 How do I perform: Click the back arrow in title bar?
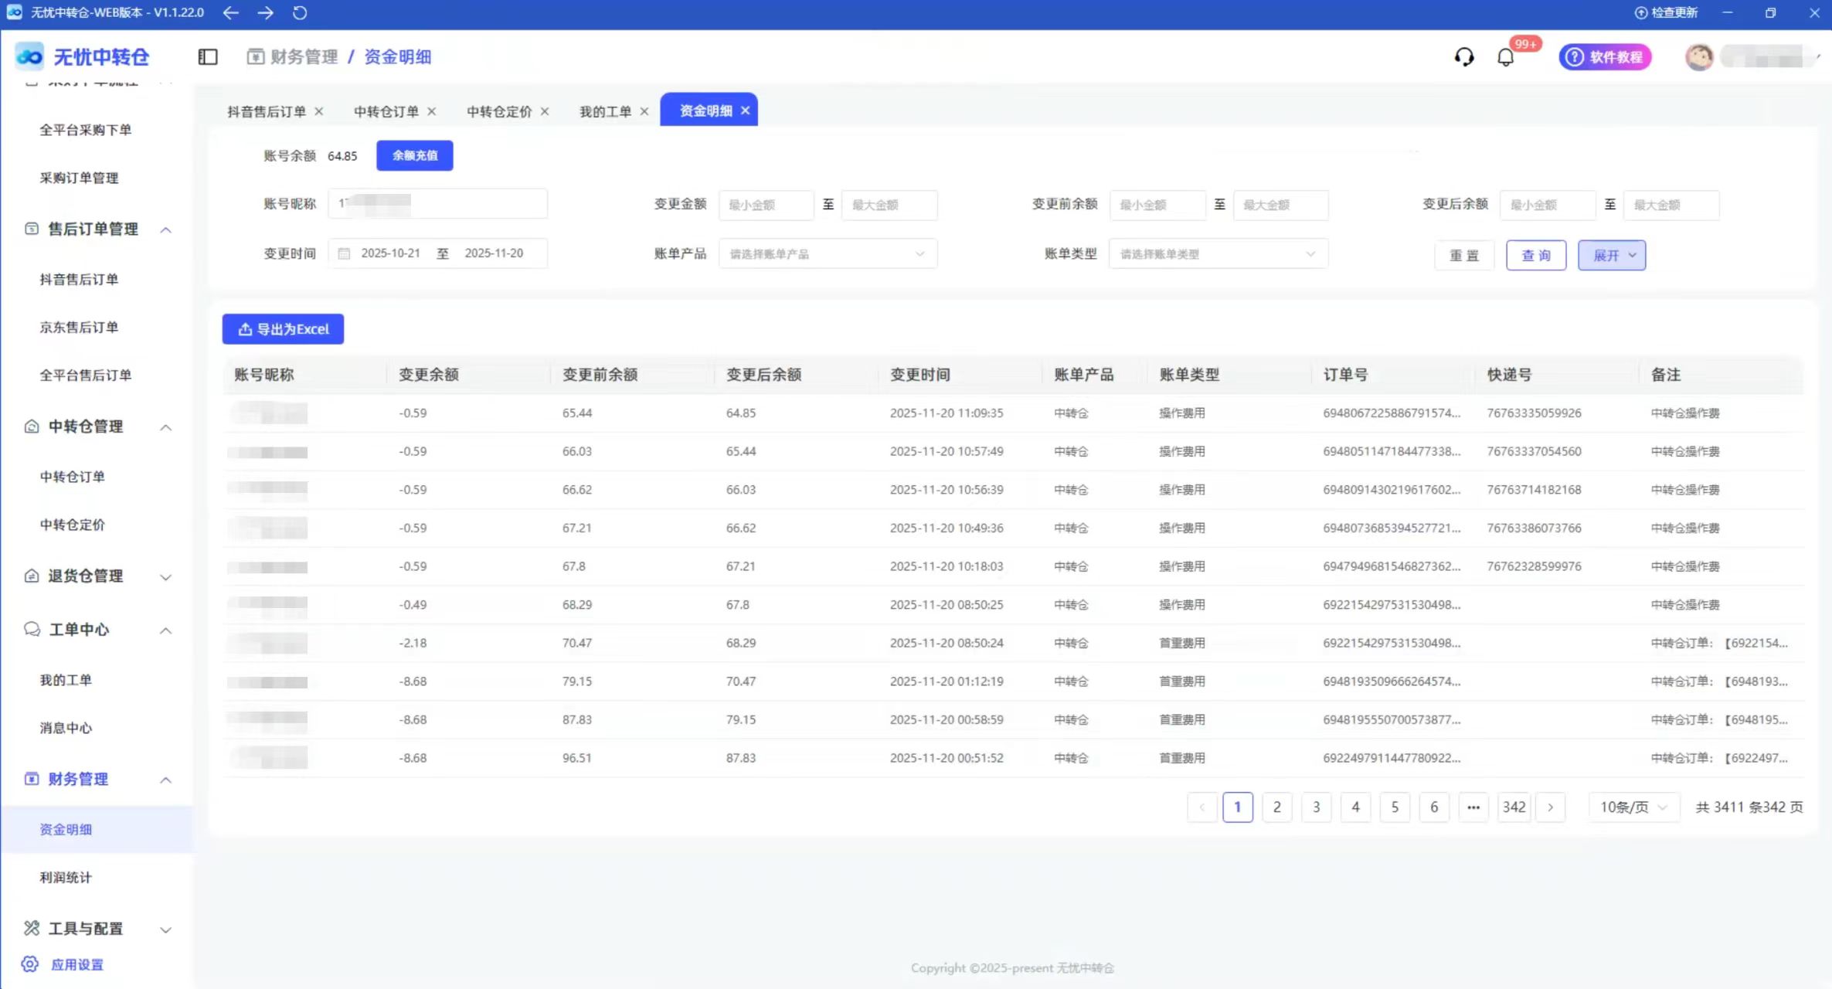pyautogui.click(x=230, y=12)
